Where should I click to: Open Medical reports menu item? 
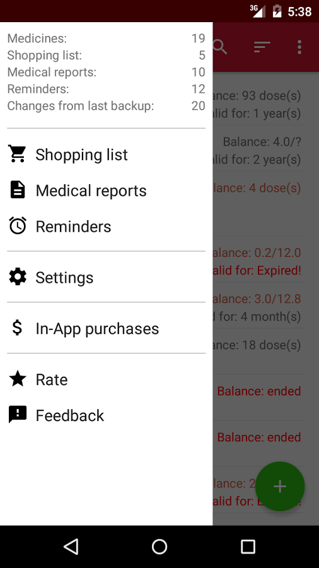107,190
